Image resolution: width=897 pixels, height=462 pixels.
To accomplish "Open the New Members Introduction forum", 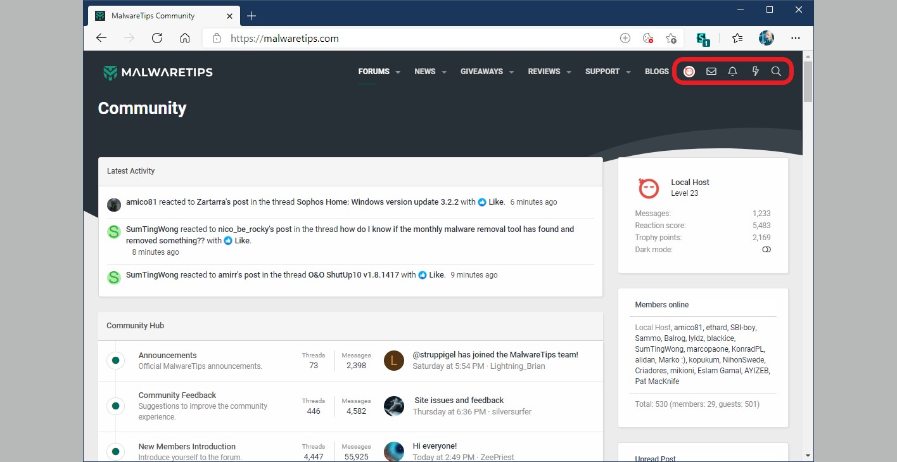I will [187, 447].
